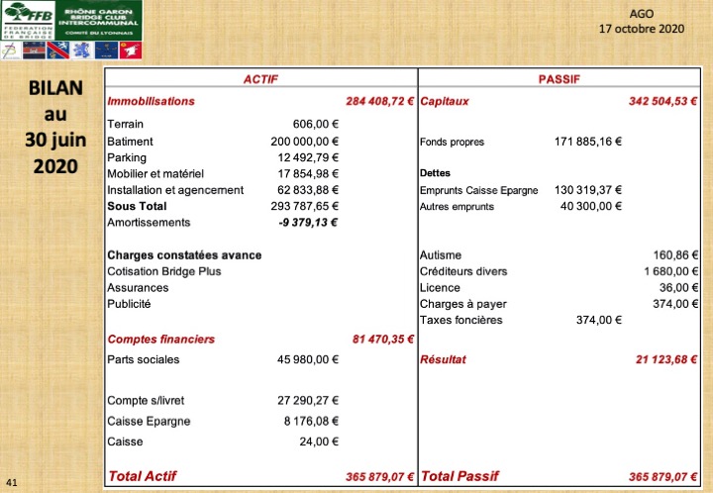
Task: Click the Fonds propres value 171 885,16 €
Action: [588, 142]
